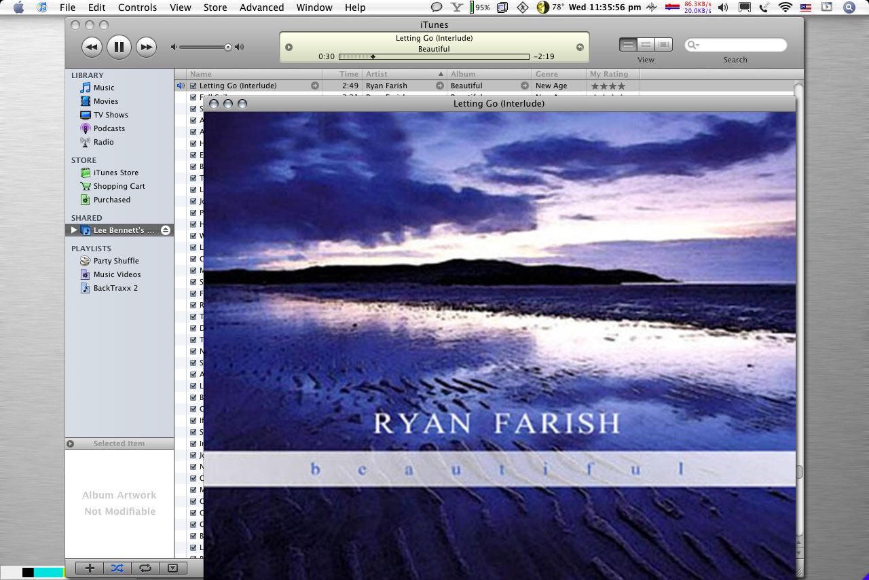Expand Lee Bennett's shared library
The height and width of the screenshot is (580, 869).
tap(74, 230)
